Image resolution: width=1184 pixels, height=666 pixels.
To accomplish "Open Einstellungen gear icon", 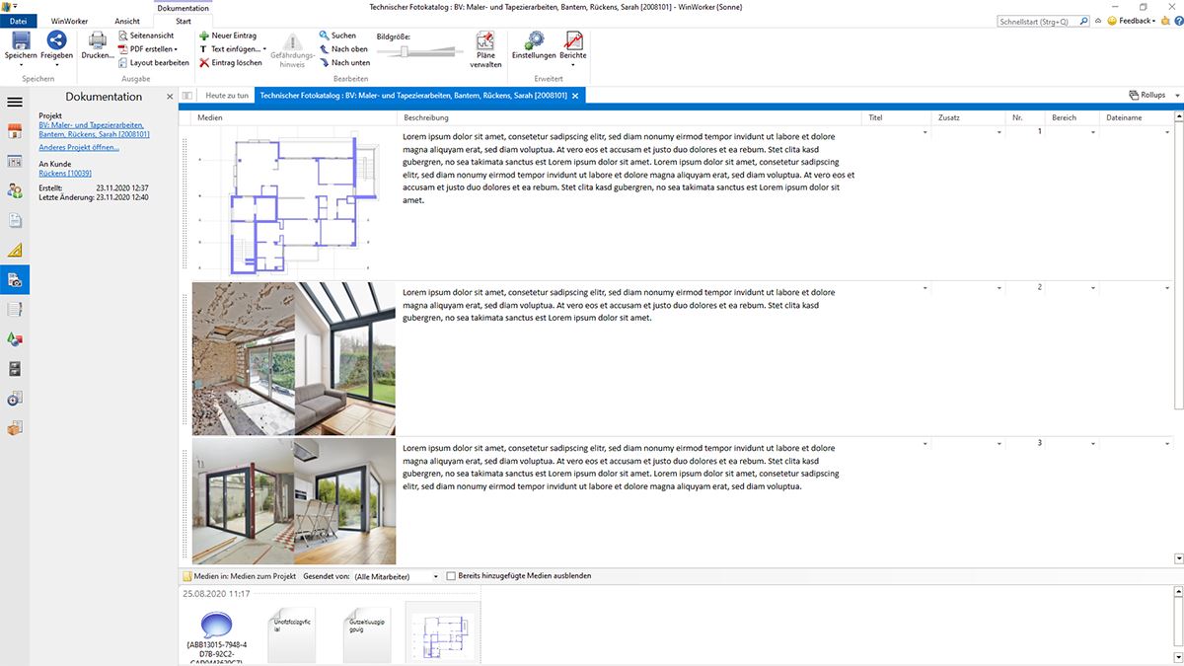I will [x=534, y=40].
